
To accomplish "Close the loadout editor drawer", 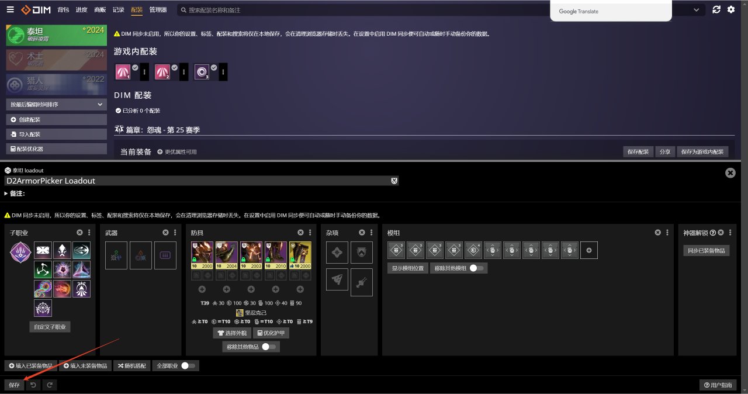I will (x=730, y=173).
